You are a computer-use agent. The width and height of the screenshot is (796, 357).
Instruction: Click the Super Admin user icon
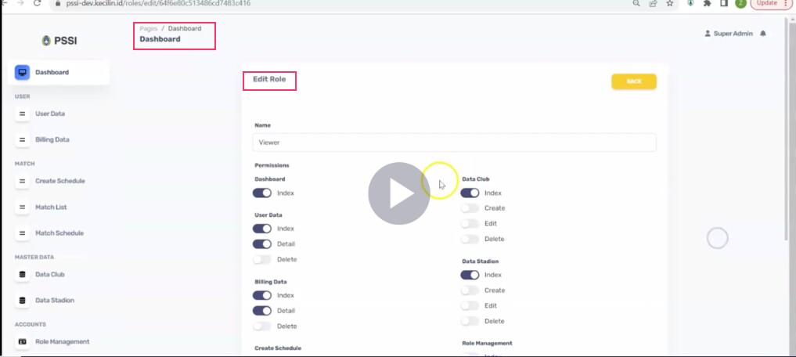(x=708, y=34)
